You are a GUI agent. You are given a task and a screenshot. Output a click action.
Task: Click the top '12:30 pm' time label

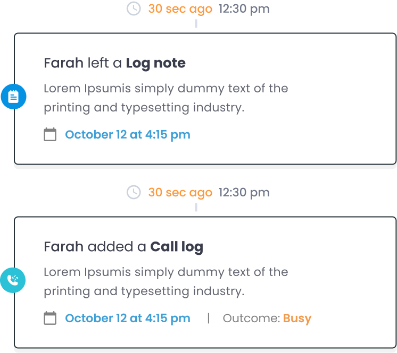click(244, 9)
